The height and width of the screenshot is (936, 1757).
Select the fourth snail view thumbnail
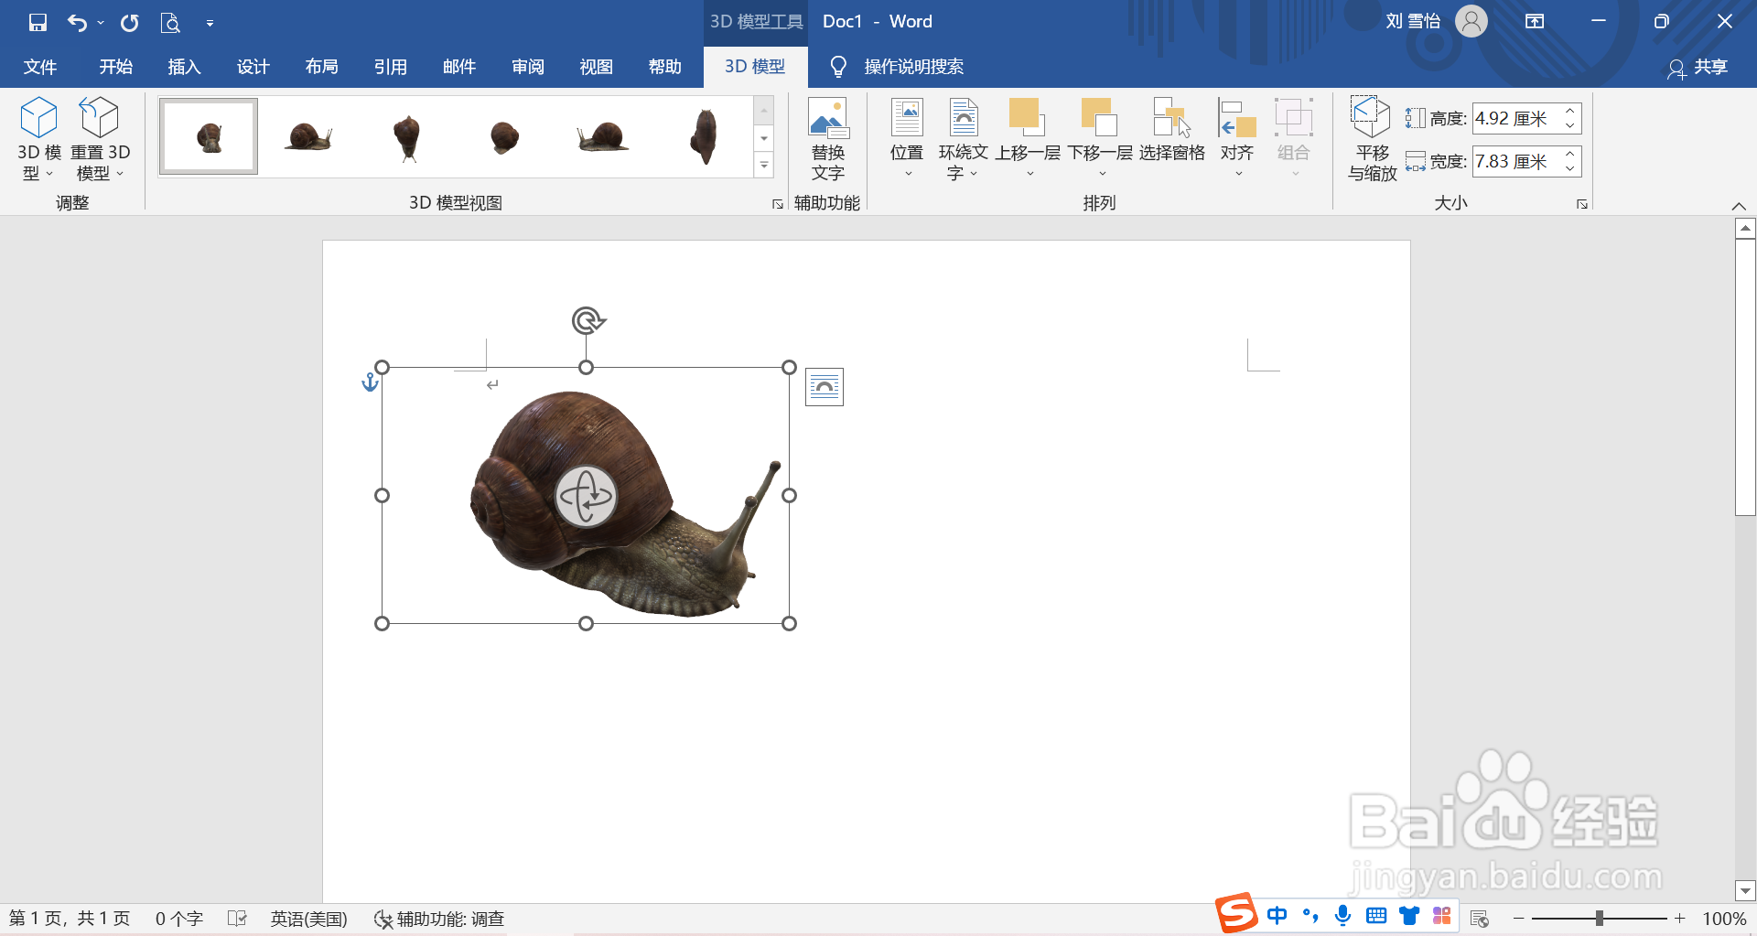(504, 137)
